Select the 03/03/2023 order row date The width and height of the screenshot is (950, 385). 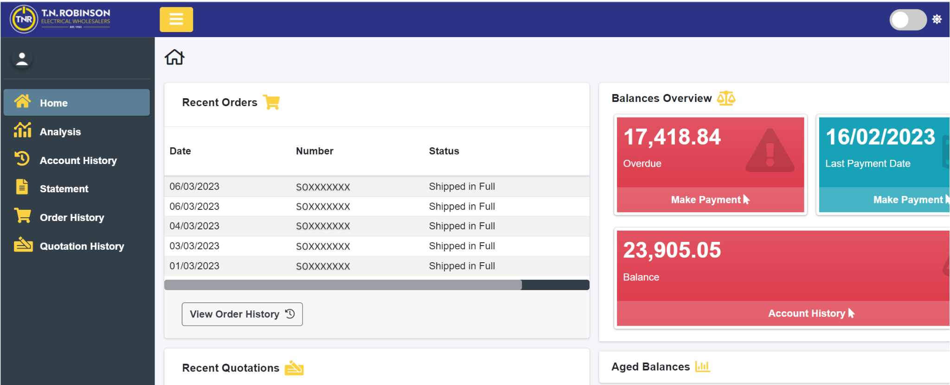(194, 246)
